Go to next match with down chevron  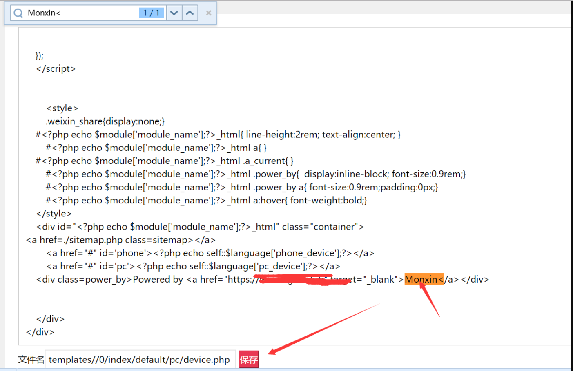point(174,13)
